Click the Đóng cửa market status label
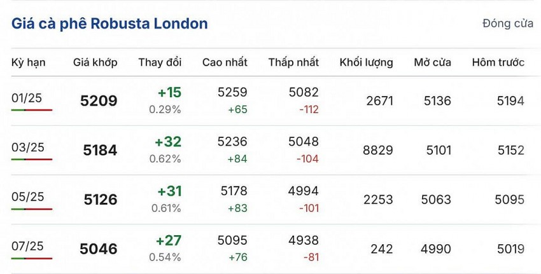Viewport: 541px width, 274px height. [x=507, y=24]
